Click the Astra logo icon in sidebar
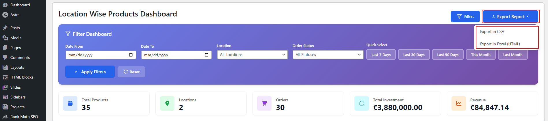 5,15
